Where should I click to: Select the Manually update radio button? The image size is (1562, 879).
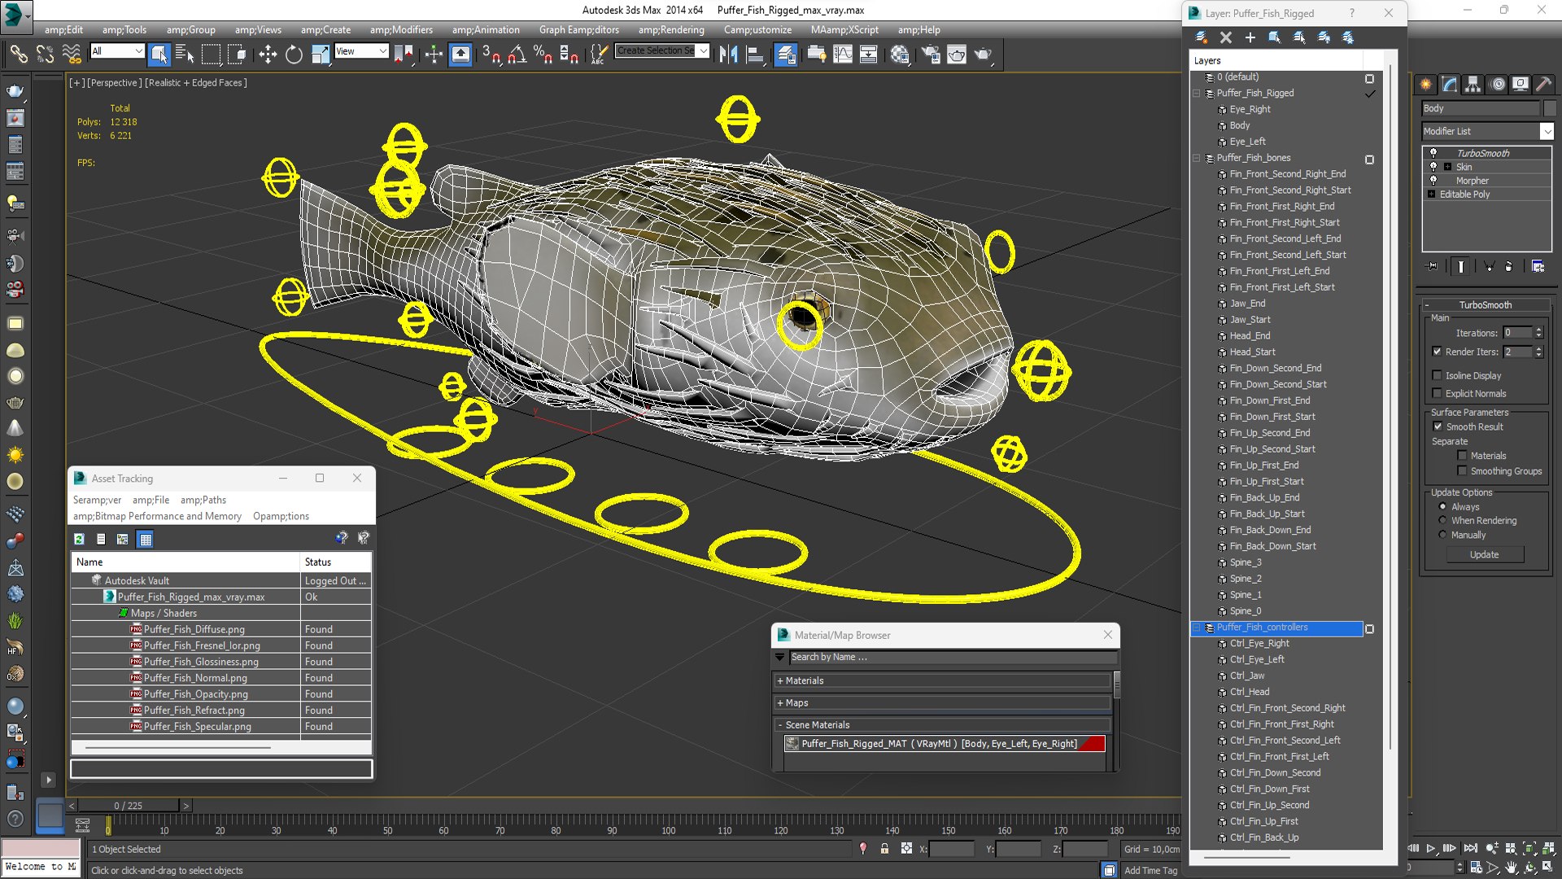coord(1442,535)
